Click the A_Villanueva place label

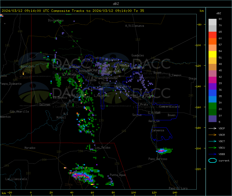135,26
